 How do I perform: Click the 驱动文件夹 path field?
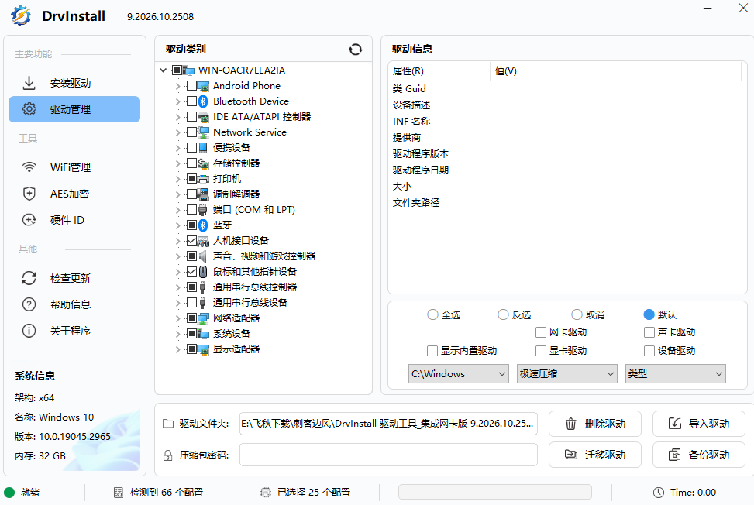388,424
